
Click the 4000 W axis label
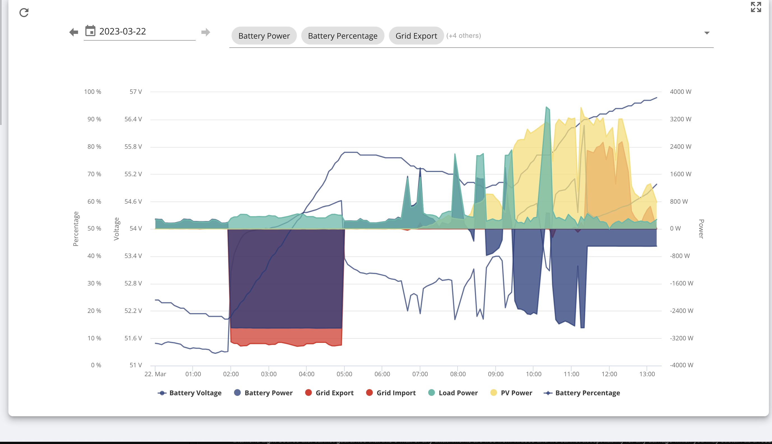(680, 92)
